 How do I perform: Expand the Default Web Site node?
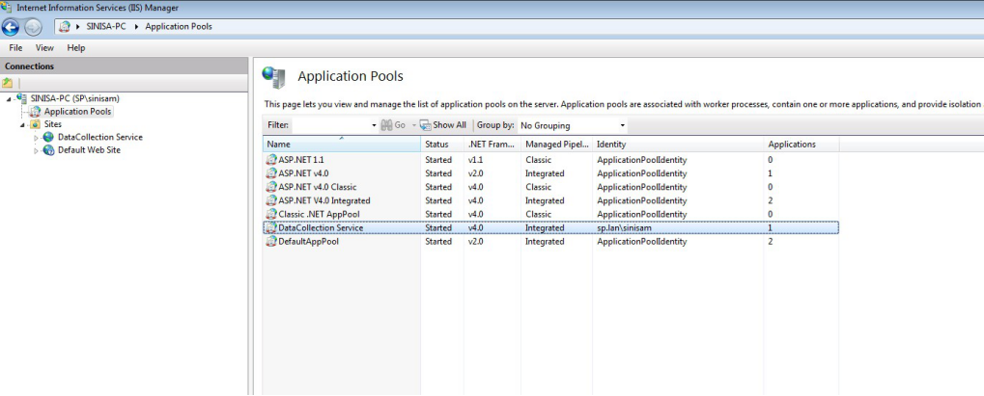pos(37,151)
